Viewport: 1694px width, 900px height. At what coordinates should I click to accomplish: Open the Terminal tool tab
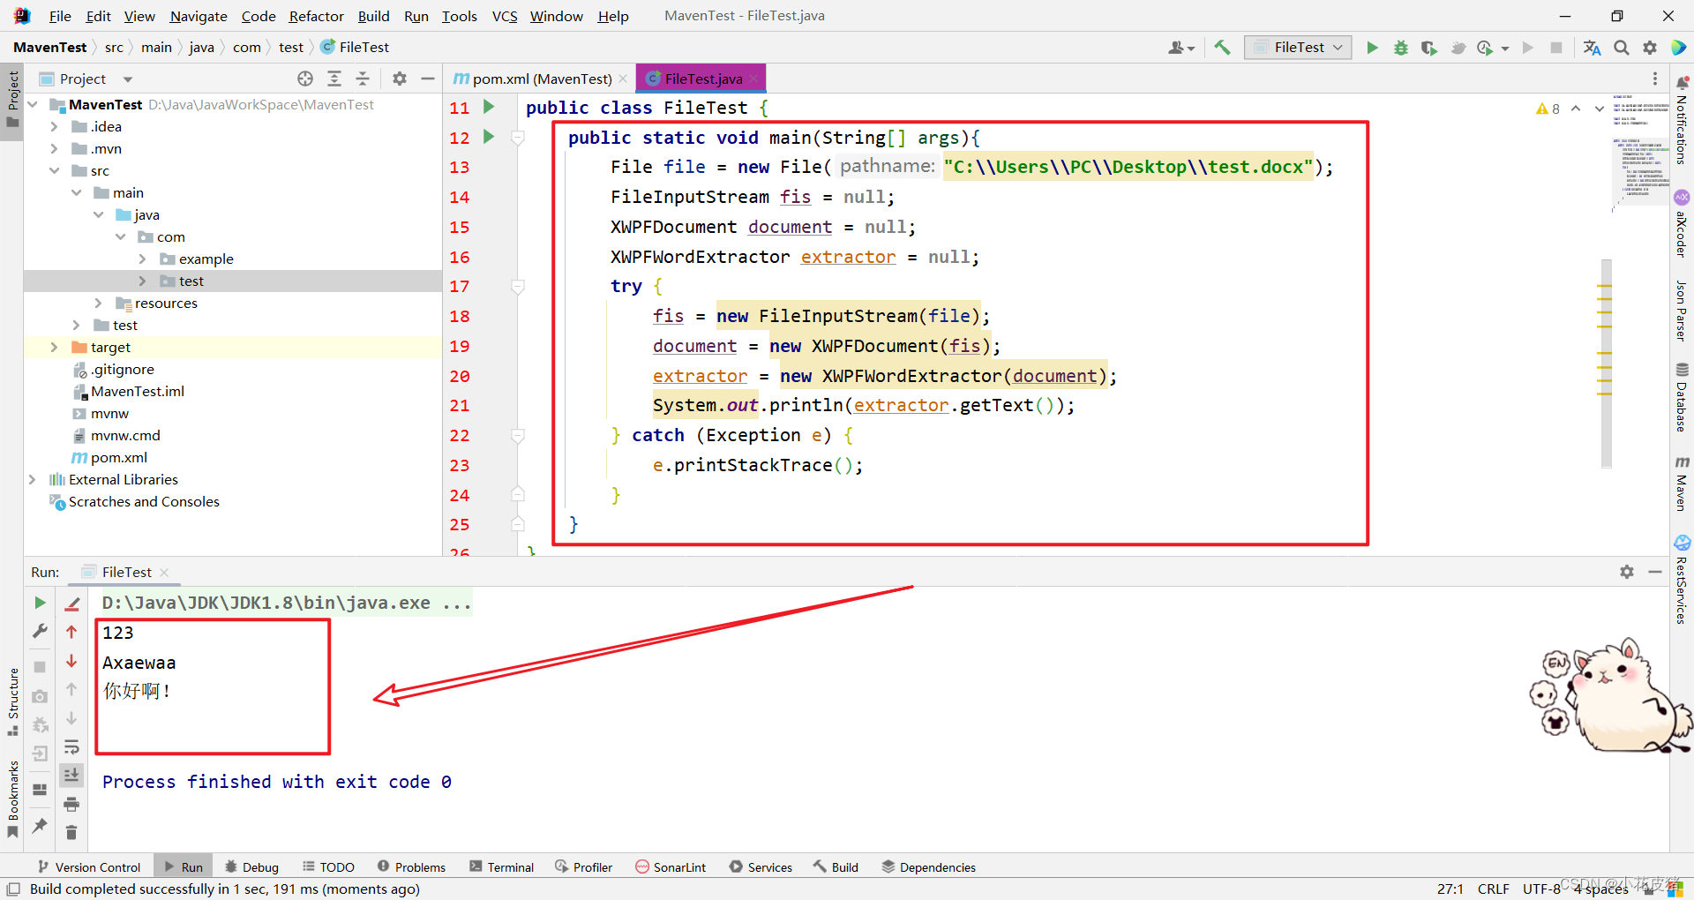pos(501,866)
